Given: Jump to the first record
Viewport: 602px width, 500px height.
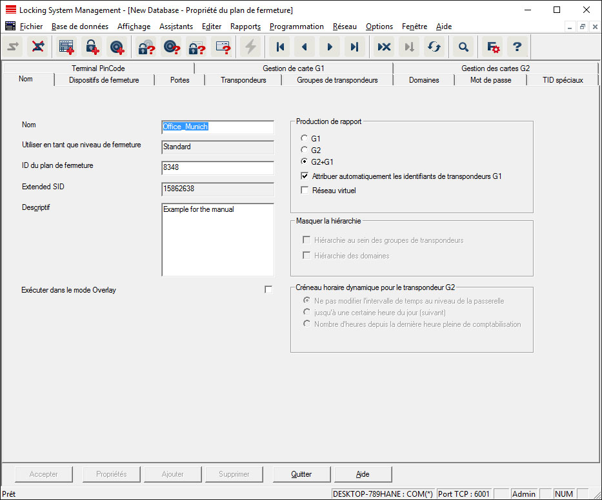Looking at the screenshot, I should [x=280, y=47].
